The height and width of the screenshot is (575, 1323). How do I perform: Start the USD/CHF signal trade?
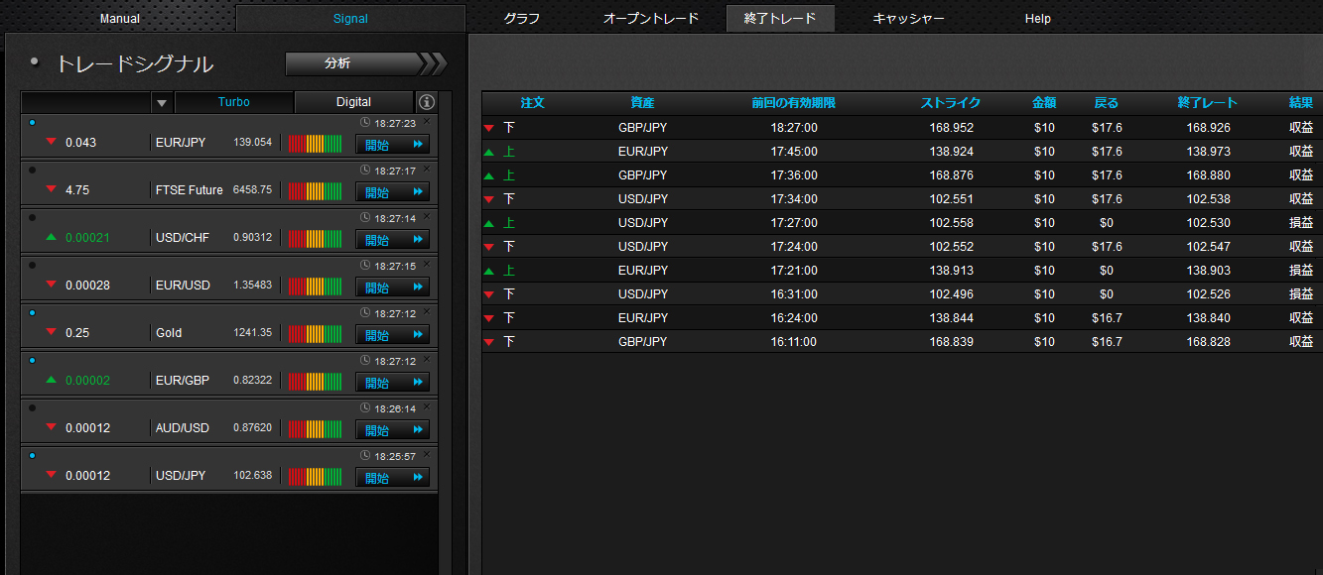pos(393,239)
